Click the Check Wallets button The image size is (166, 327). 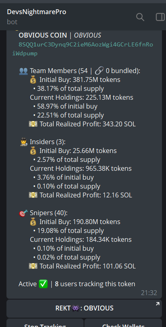coord(123,323)
